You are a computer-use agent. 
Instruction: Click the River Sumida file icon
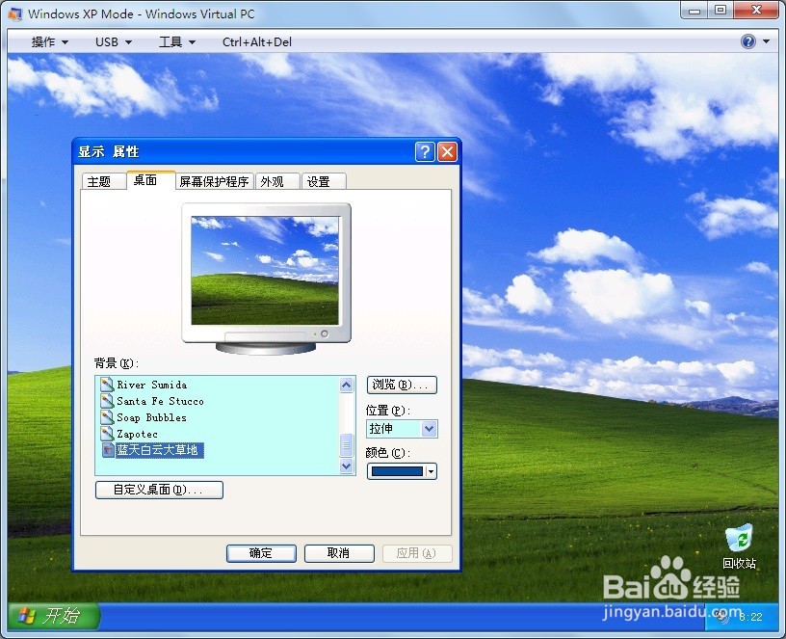coord(107,385)
